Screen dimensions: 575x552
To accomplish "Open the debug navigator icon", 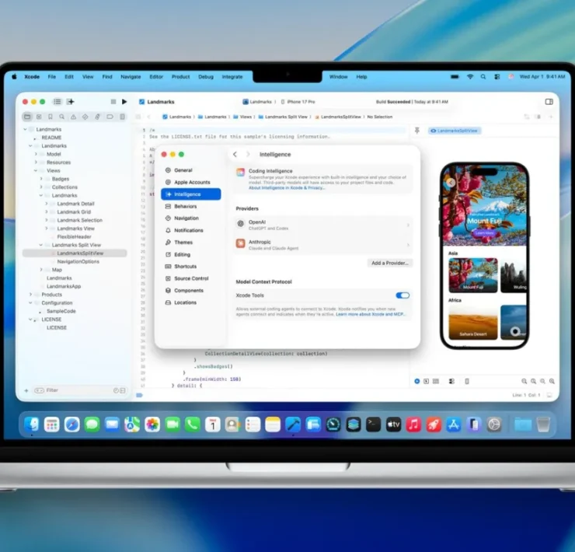I will 97,117.
